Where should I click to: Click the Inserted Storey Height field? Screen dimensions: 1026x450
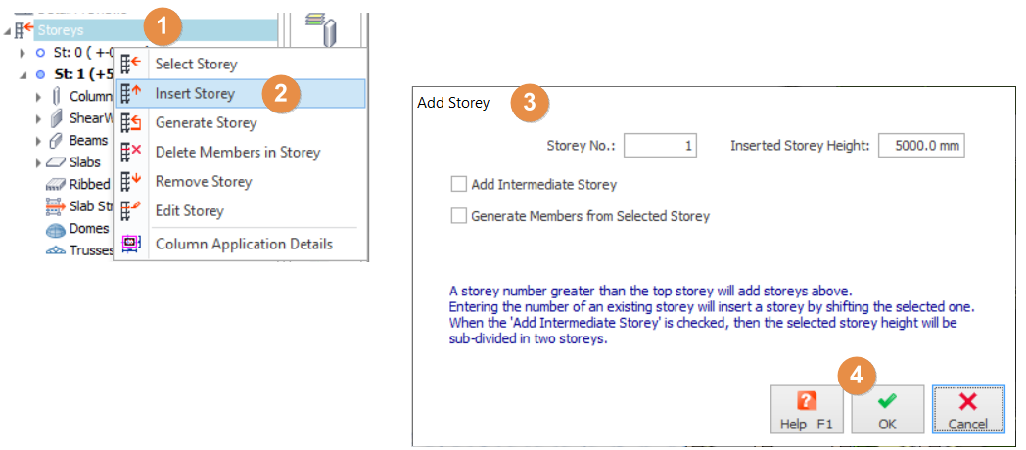[x=920, y=146]
